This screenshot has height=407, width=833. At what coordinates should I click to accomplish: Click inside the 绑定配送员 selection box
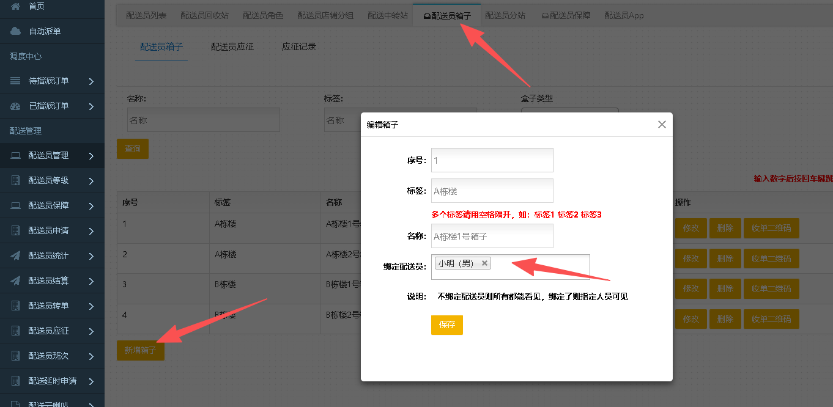coord(538,266)
